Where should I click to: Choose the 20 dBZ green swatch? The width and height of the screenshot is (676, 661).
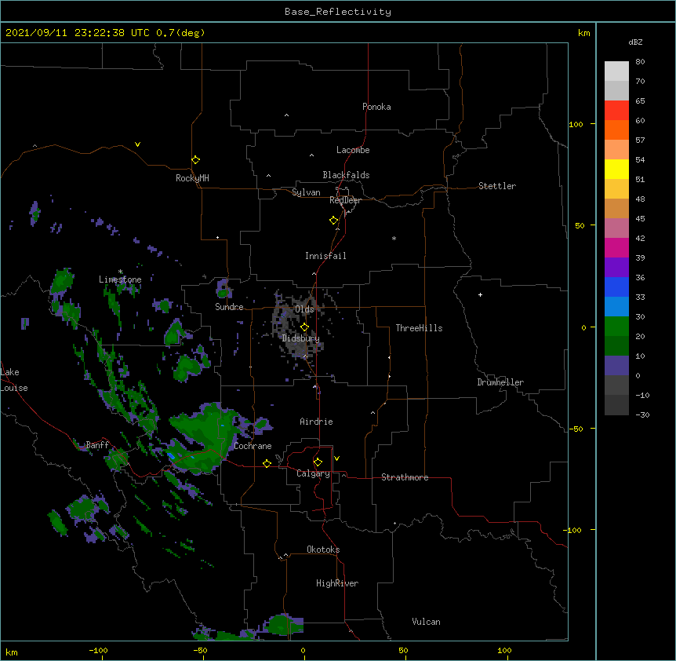(616, 346)
